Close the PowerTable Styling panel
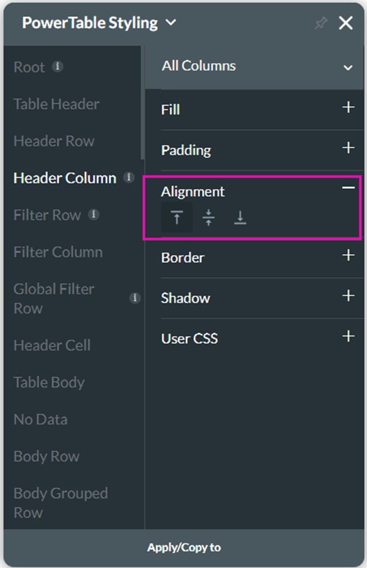This screenshot has height=568, width=367. pyautogui.click(x=346, y=23)
